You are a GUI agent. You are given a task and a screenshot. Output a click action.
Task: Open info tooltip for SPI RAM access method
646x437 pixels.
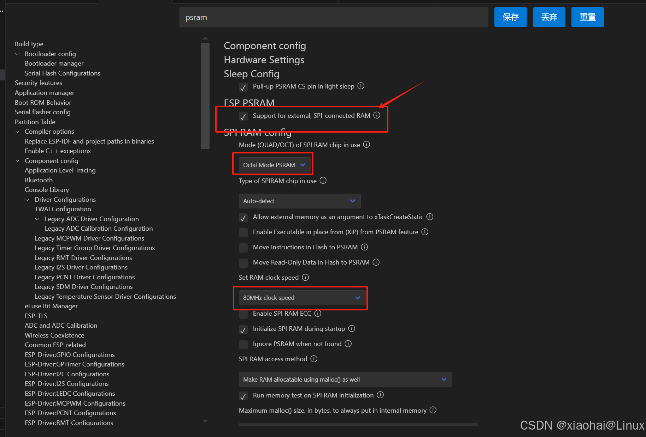313,359
